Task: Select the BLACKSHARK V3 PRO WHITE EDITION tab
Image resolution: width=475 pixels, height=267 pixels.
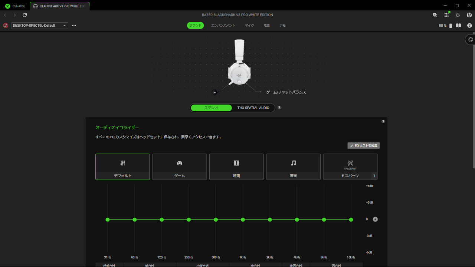Action: (x=60, y=6)
